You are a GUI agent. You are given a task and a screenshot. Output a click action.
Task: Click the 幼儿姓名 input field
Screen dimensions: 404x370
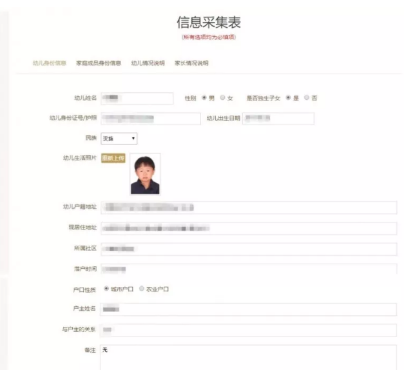pyautogui.click(x=137, y=98)
